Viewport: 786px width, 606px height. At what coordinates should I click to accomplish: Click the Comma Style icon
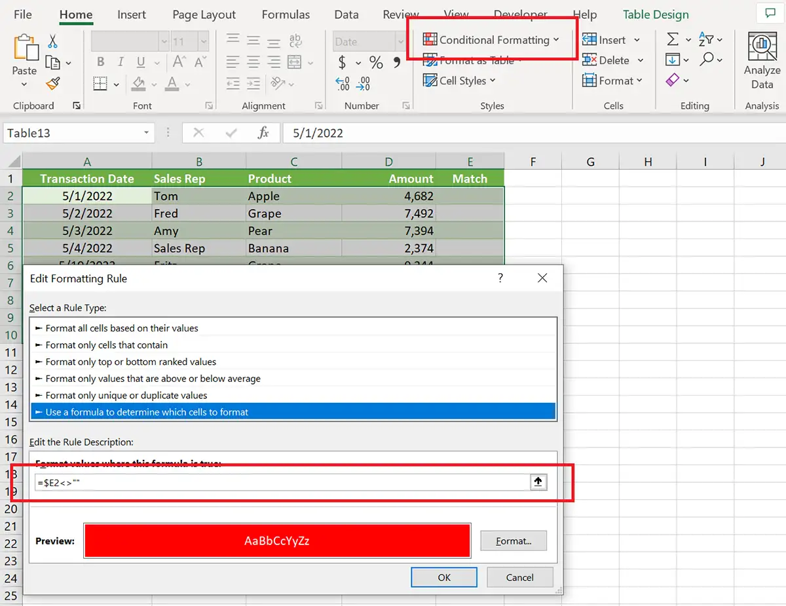[396, 62]
